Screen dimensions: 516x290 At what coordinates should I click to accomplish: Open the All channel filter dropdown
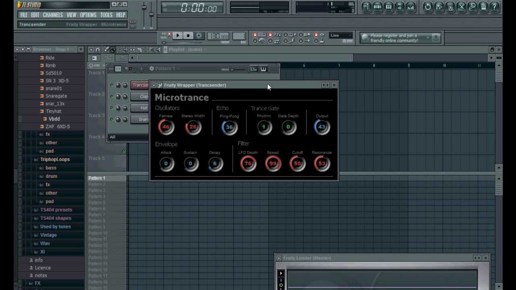coord(128,137)
